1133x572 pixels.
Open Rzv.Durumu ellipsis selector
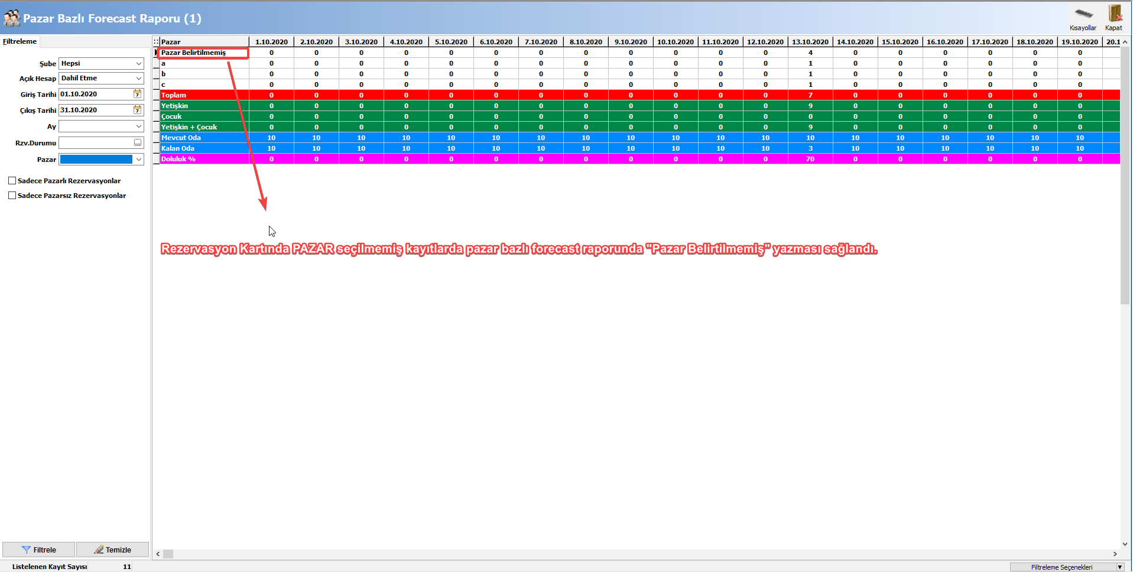pyautogui.click(x=138, y=143)
